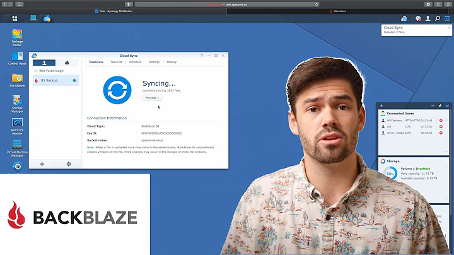Open Storage Manager desktop icon

pyautogui.click(x=17, y=104)
